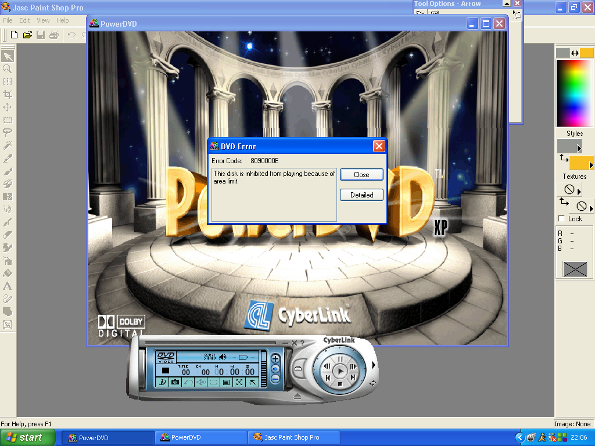
Task: Select the Draw tool
Action: pos(8,299)
